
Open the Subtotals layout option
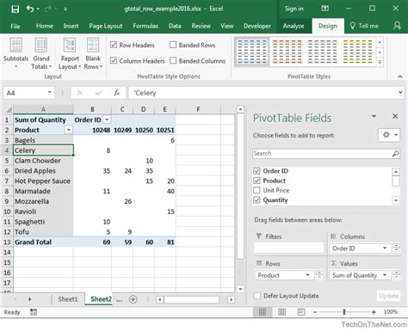coord(15,53)
